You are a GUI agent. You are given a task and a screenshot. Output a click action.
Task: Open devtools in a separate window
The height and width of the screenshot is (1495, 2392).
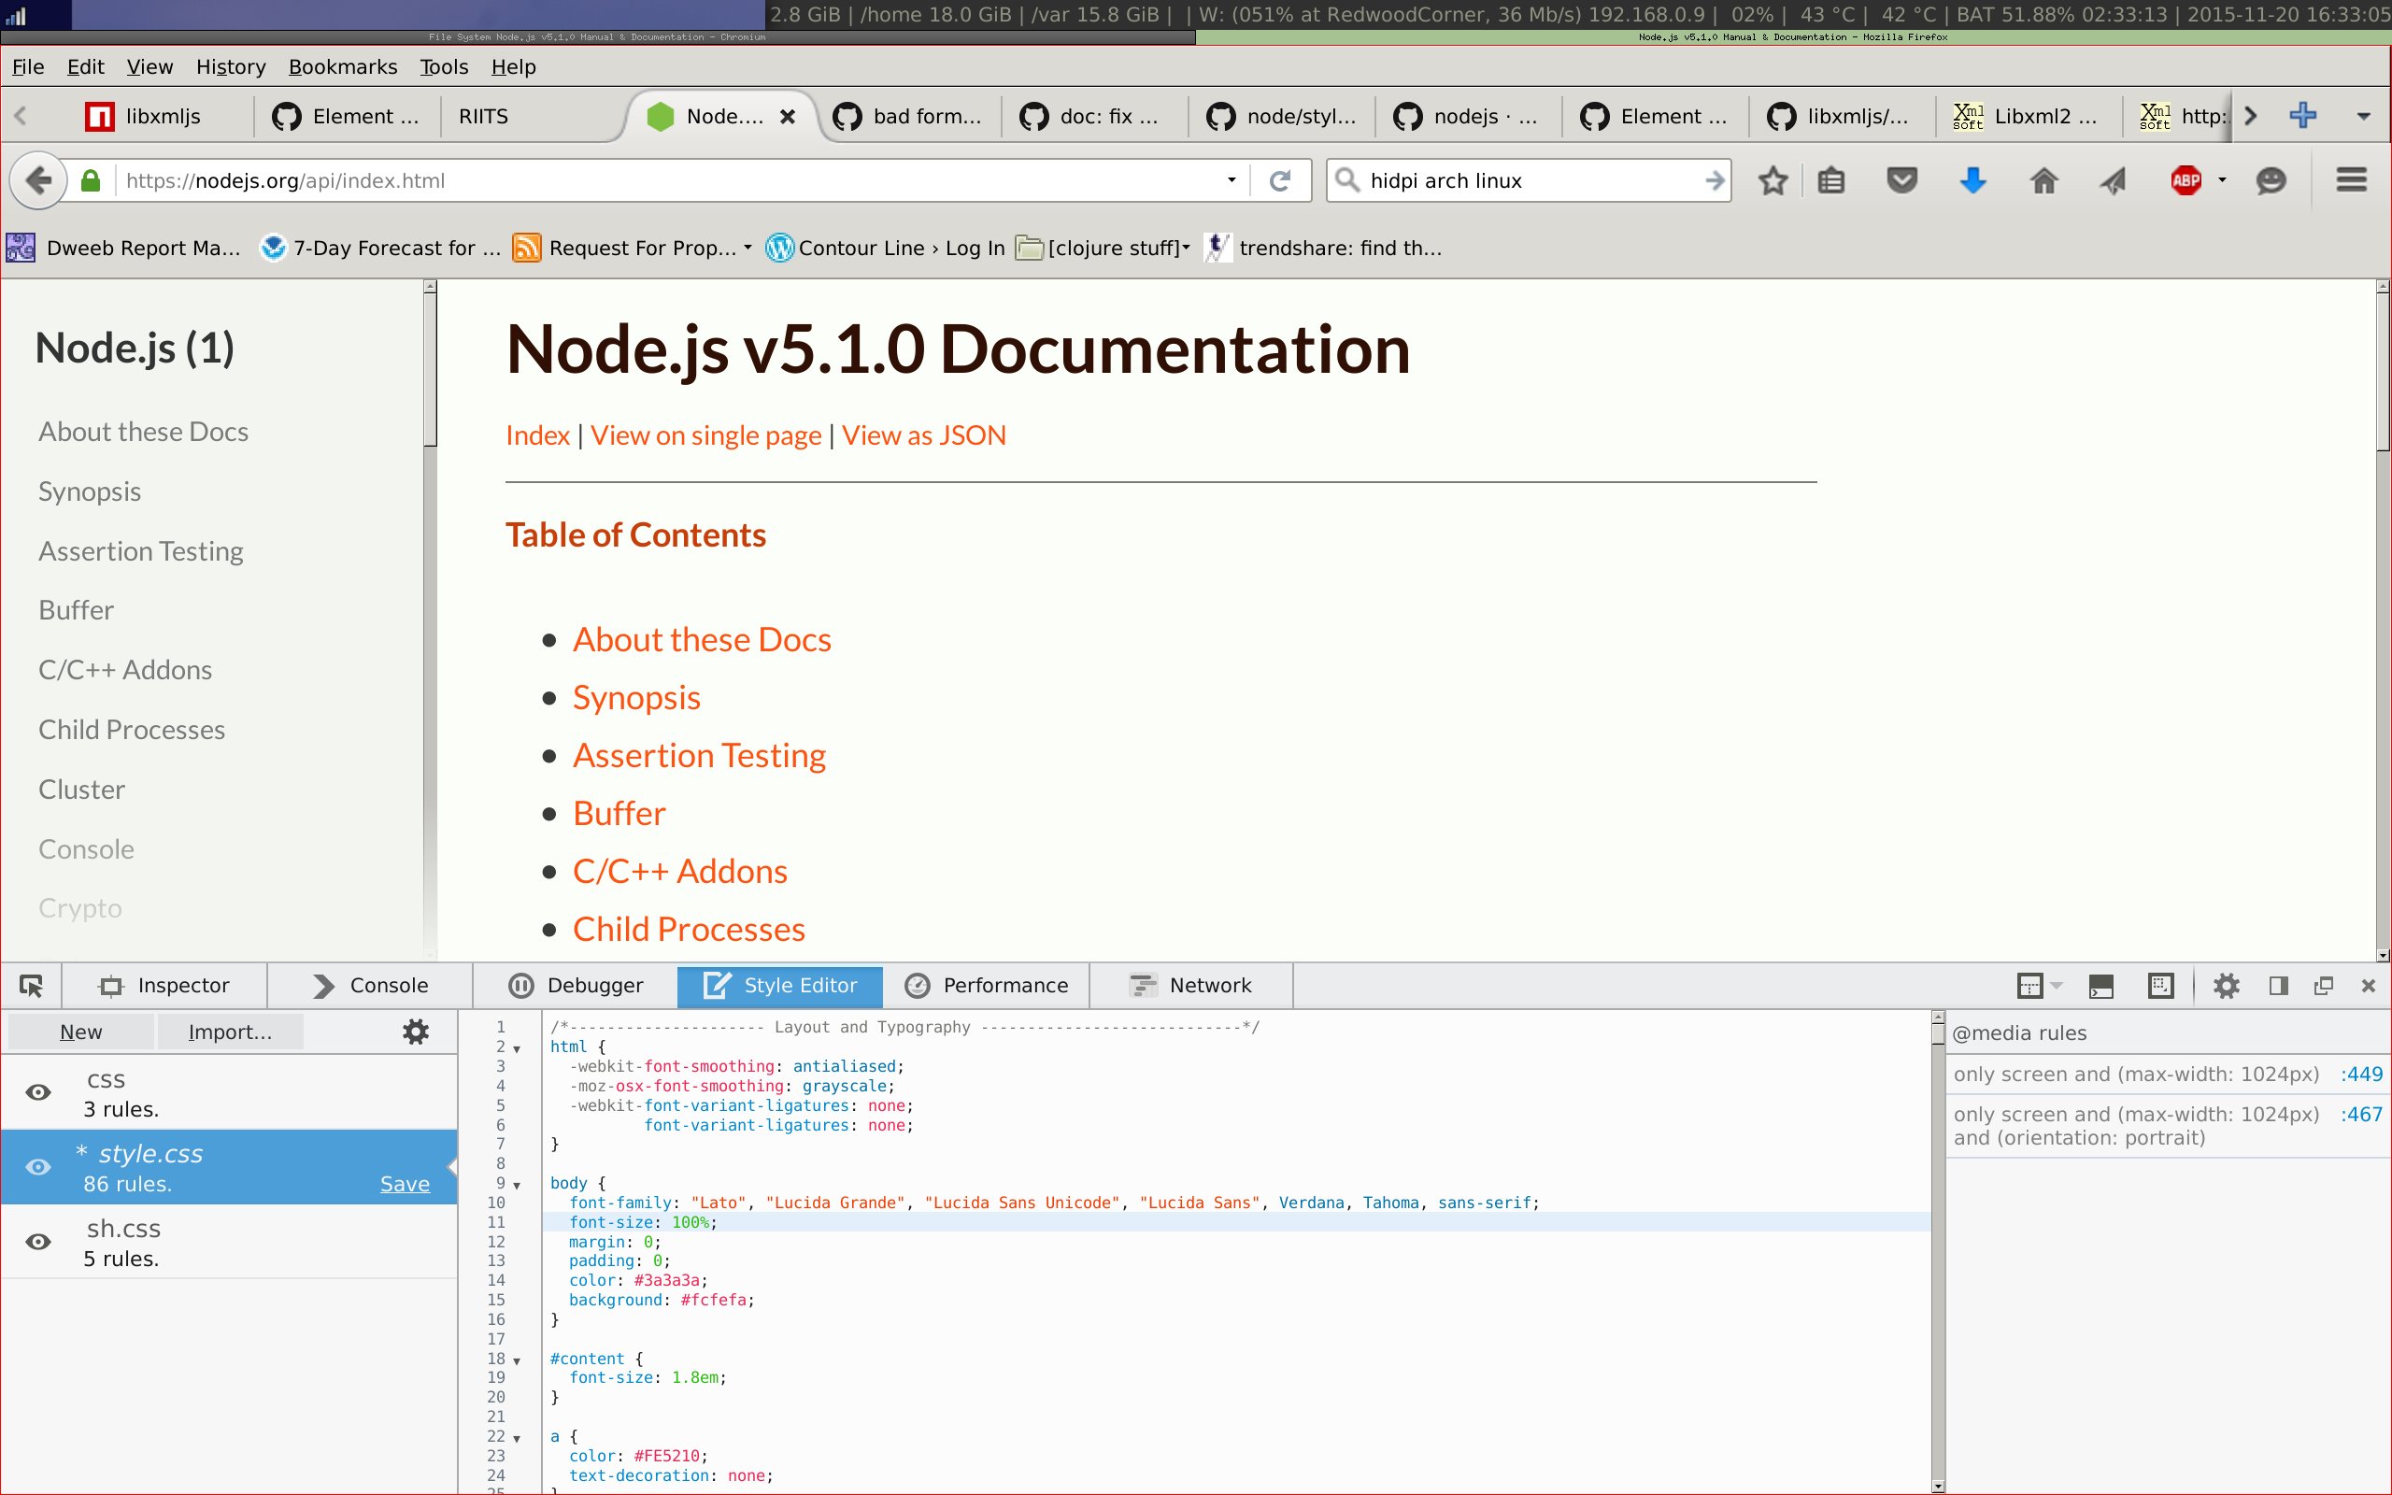coord(2324,986)
